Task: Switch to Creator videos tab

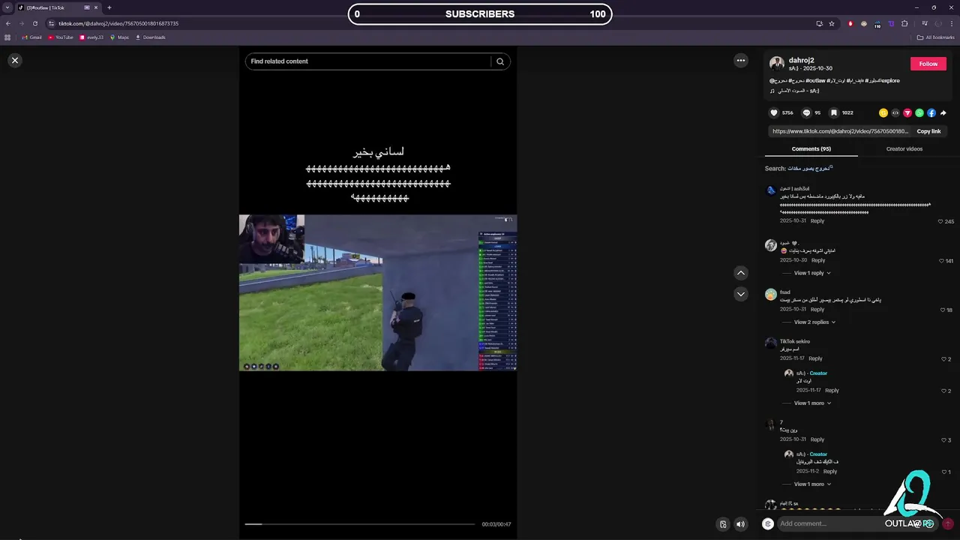Action: coord(904,148)
